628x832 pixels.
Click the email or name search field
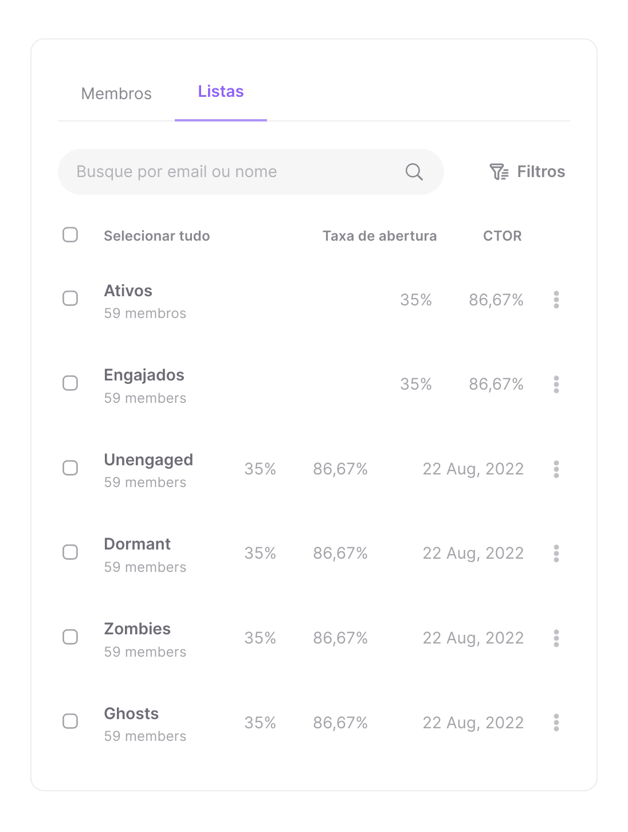click(x=229, y=171)
